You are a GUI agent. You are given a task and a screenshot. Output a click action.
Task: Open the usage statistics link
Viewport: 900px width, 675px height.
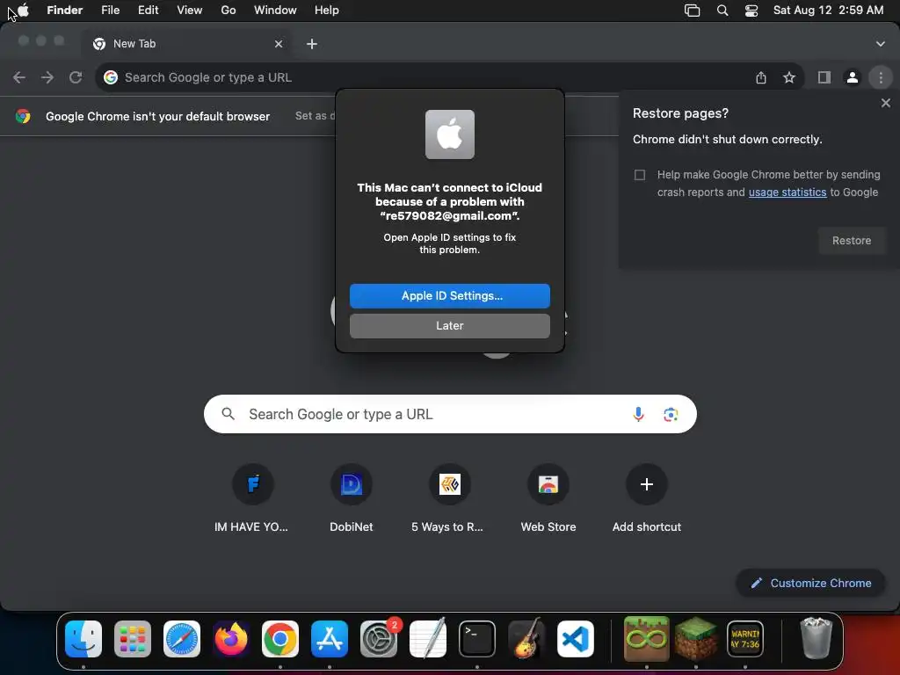(x=787, y=192)
